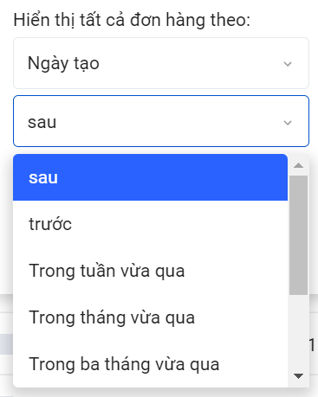This screenshot has width=318, height=397.
Task: Click scrollbar track below the thumb
Action: (x=298, y=331)
